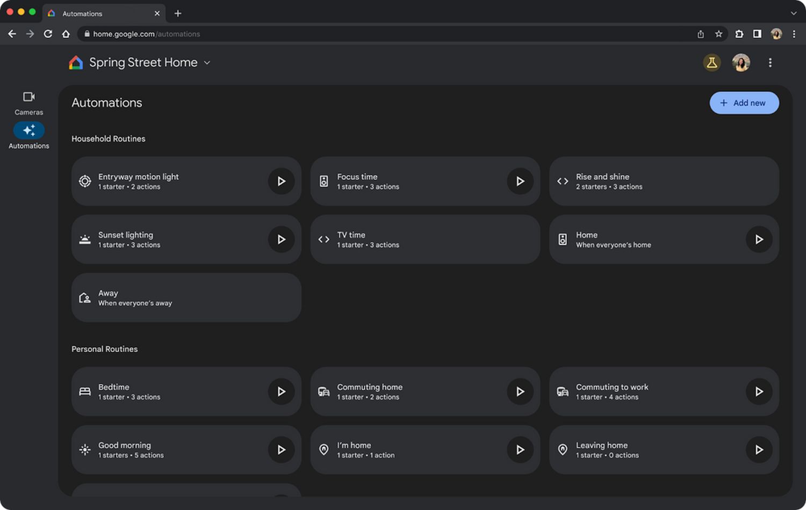Open the three-dot overflow menu in app header
The height and width of the screenshot is (510, 806).
[x=770, y=63]
